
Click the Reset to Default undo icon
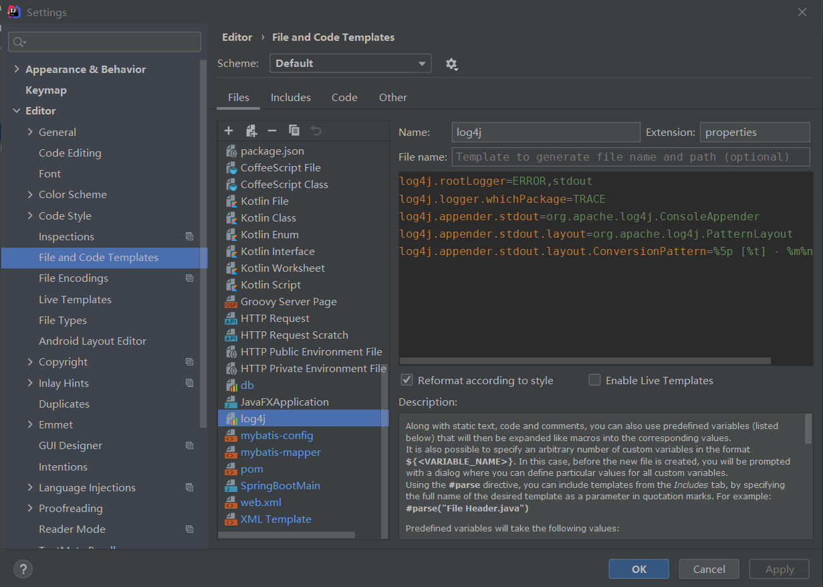316,131
